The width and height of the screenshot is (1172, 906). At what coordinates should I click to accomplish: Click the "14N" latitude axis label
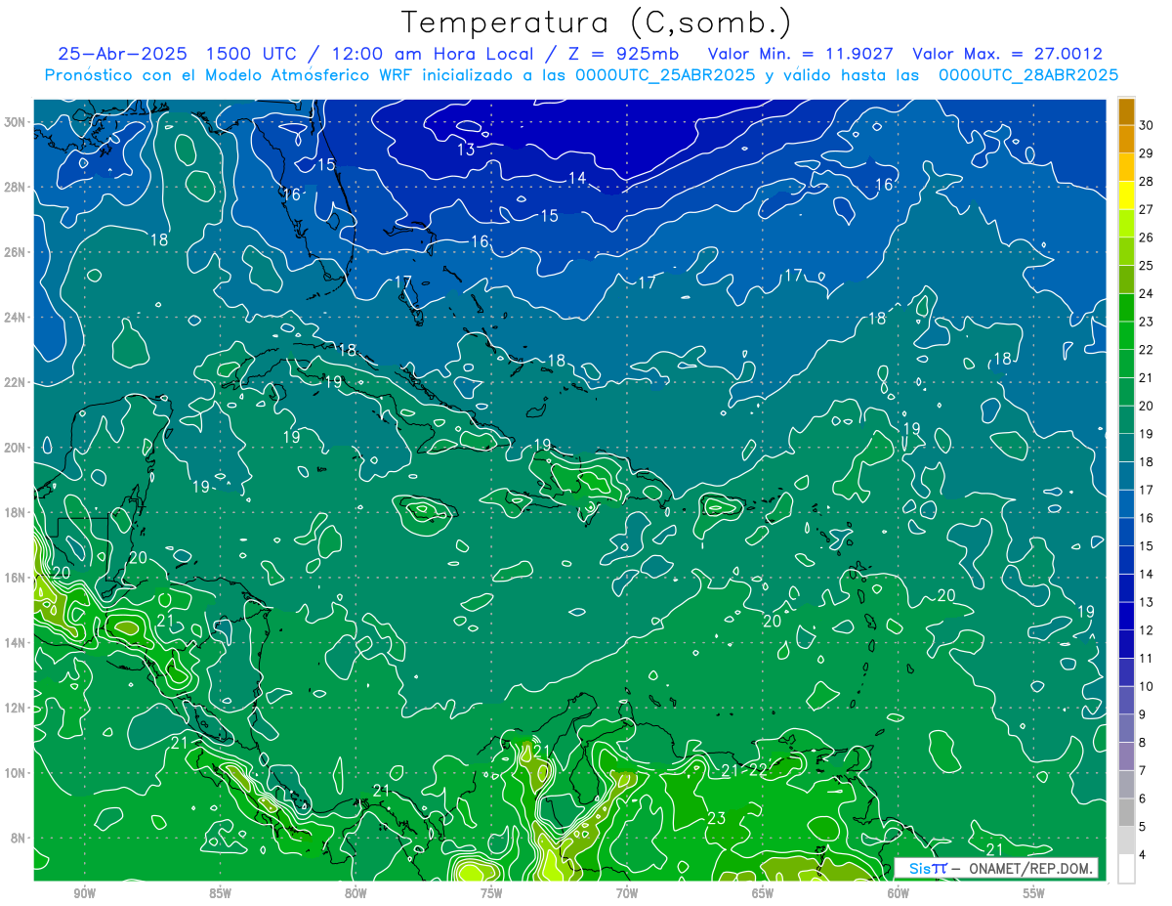click(15, 643)
